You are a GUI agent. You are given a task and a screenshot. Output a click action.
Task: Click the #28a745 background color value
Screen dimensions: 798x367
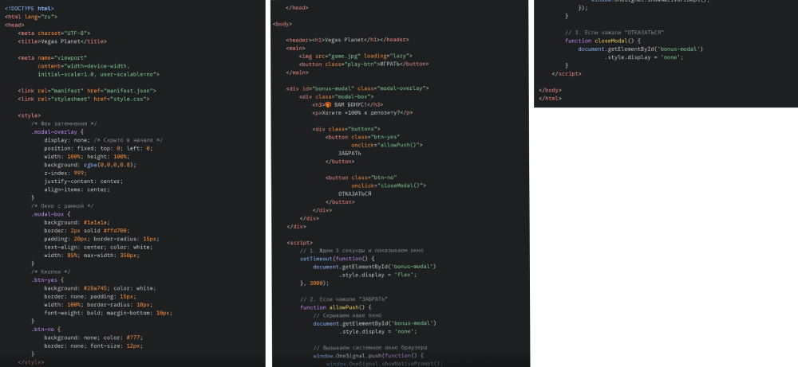pyautogui.click(x=96, y=288)
